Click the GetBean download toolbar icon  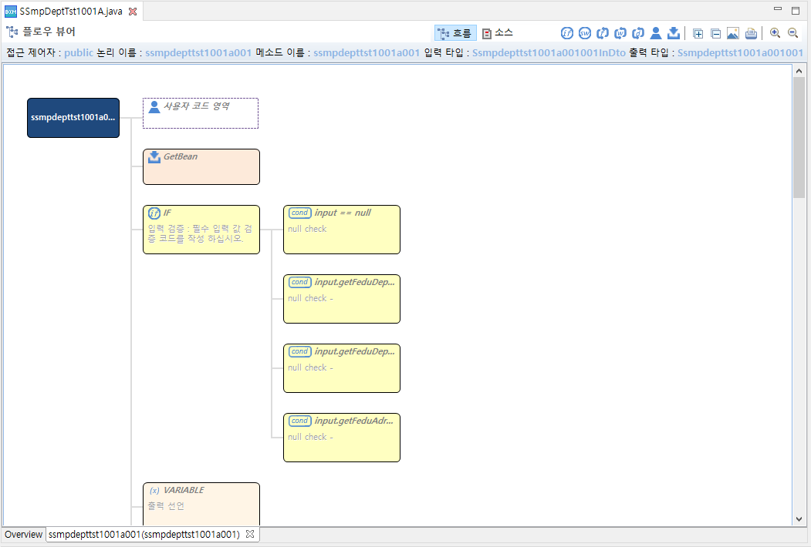(x=673, y=33)
